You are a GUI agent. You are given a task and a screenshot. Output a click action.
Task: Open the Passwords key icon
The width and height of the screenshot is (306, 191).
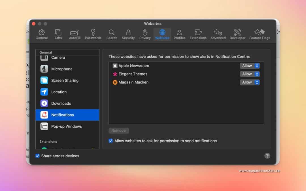[93, 33]
